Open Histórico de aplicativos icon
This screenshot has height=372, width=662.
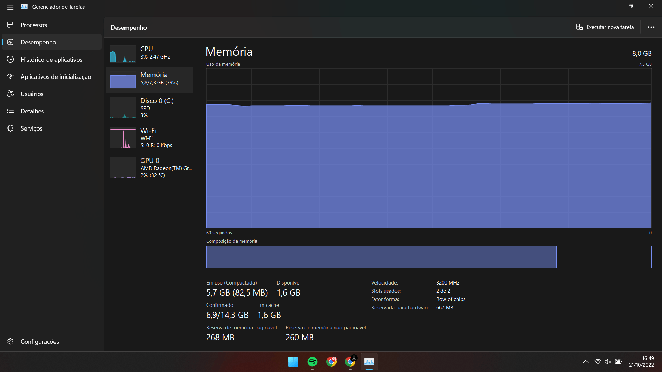pos(10,59)
